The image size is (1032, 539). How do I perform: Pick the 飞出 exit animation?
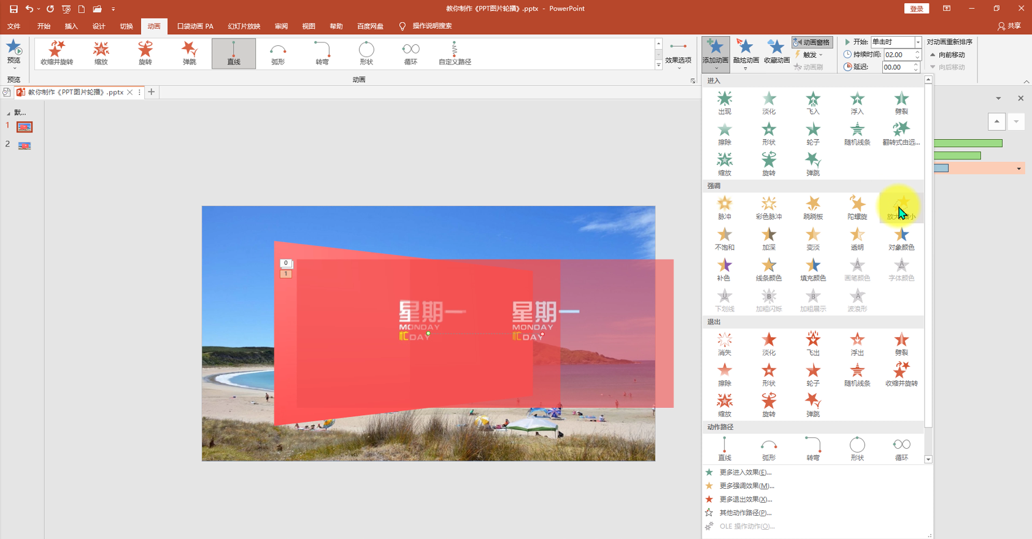pos(813,344)
